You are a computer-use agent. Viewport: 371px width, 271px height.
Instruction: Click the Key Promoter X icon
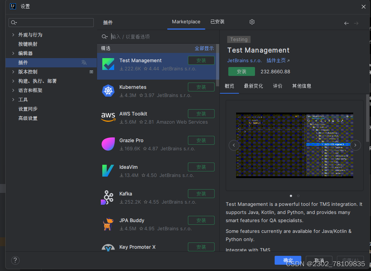(108, 248)
